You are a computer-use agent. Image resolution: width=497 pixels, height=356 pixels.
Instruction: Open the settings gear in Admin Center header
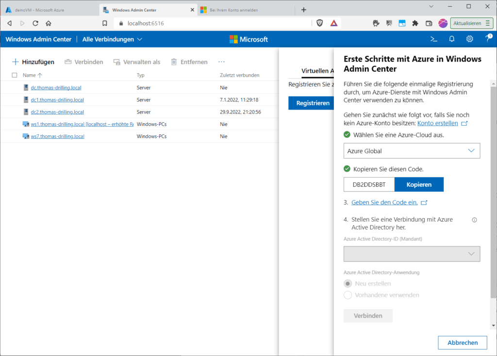469,39
